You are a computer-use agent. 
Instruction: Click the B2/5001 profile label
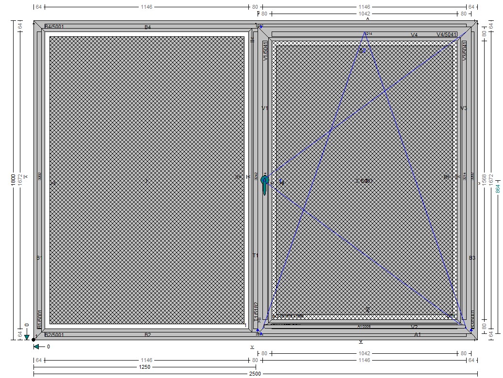point(54,335)
